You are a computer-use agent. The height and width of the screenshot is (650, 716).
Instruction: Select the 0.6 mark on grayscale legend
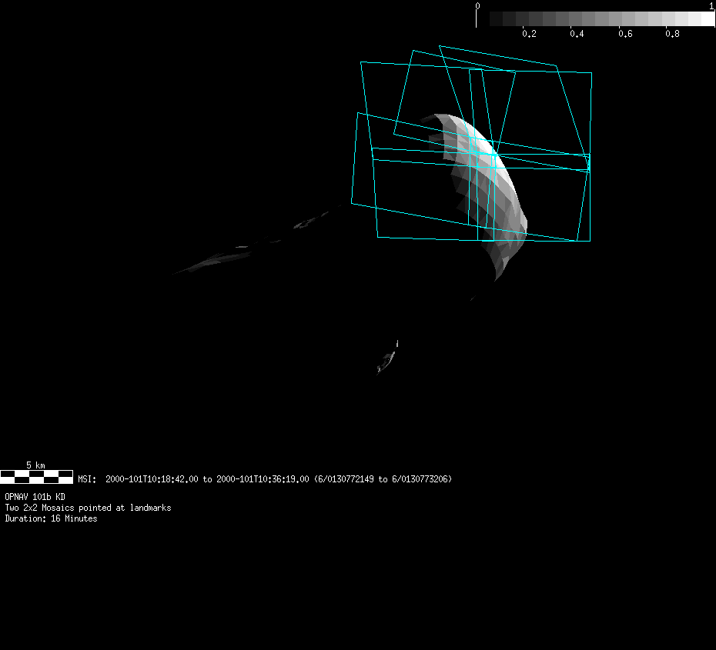pyautogui.click(x=624, y=34)
